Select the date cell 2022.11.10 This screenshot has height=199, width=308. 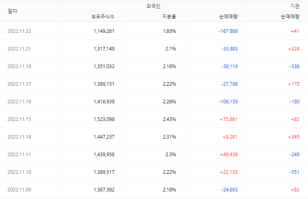tap(19, 172)
